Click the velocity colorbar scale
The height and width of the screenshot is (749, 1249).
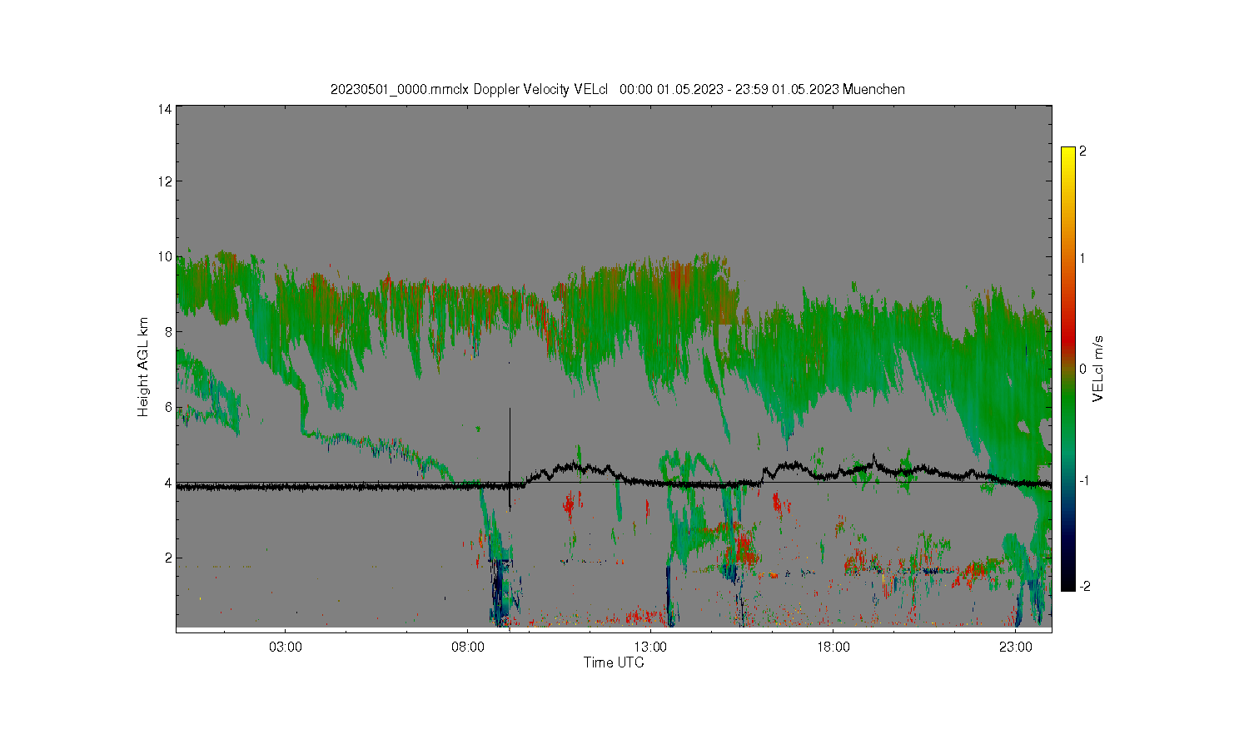[1068, 369]
